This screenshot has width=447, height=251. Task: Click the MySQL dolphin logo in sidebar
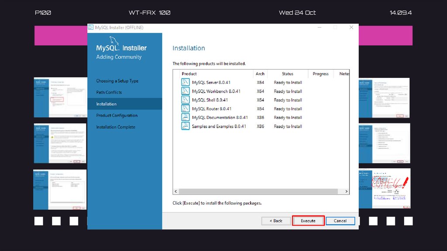[114, 41]
